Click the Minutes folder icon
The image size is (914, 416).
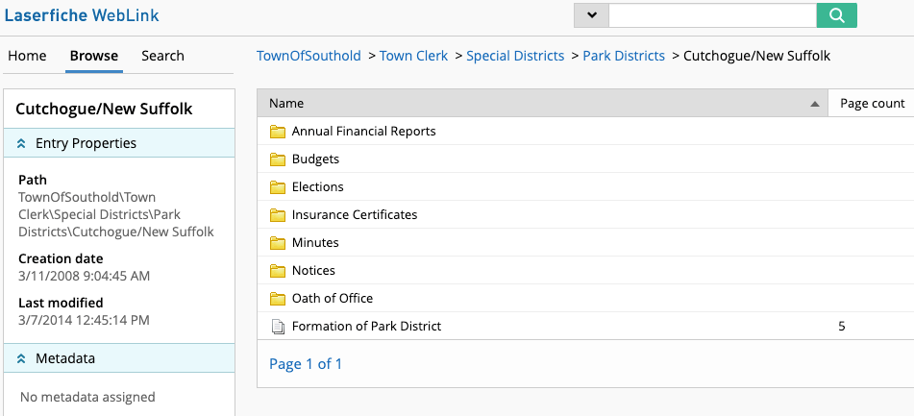pyautogui.click(x=278, y=243)
